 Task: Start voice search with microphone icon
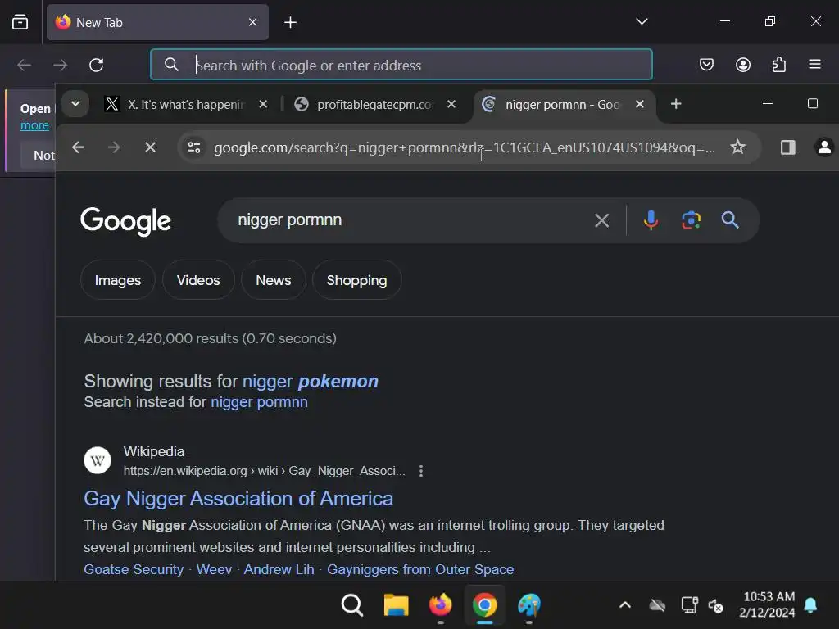(x=651, y=219)
